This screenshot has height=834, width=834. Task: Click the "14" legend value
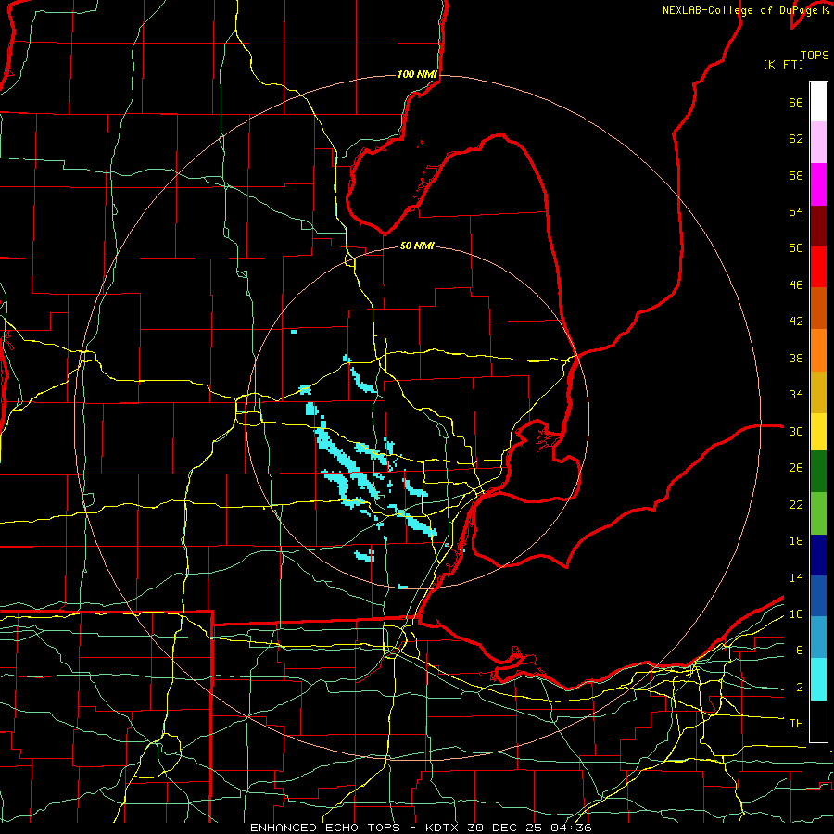click(796, 577)
